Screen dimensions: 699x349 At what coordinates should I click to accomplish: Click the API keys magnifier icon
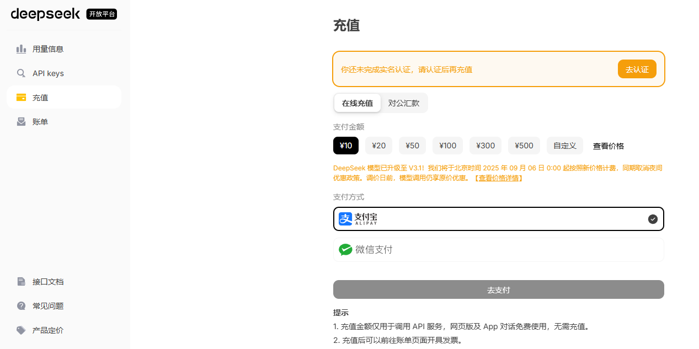tap(21, 73)
